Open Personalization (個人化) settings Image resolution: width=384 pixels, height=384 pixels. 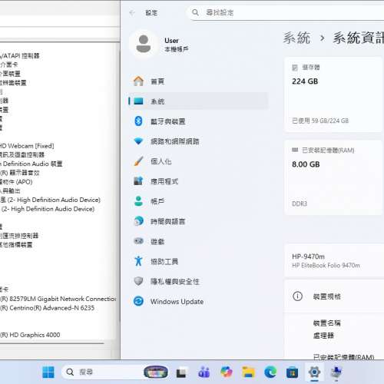click(198, 161)
